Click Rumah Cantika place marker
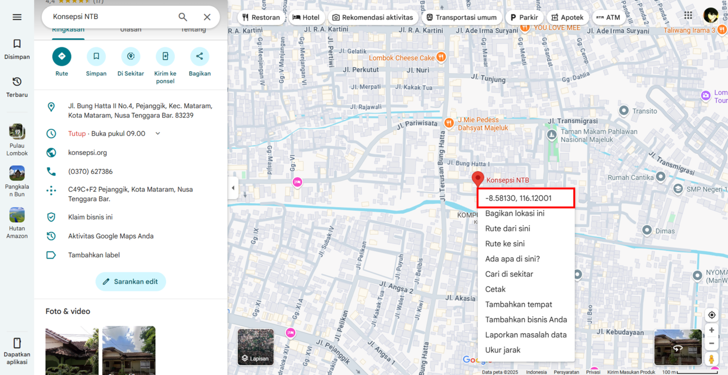Screen dimensions: 728x375 (661, 177)
